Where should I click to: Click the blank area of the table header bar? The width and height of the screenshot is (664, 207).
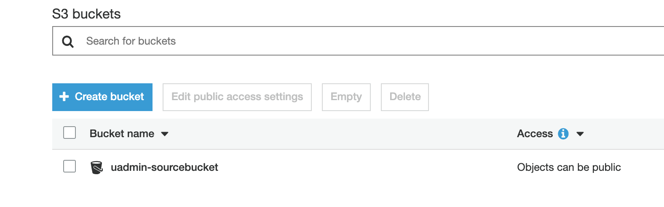(x=337, y=134)
